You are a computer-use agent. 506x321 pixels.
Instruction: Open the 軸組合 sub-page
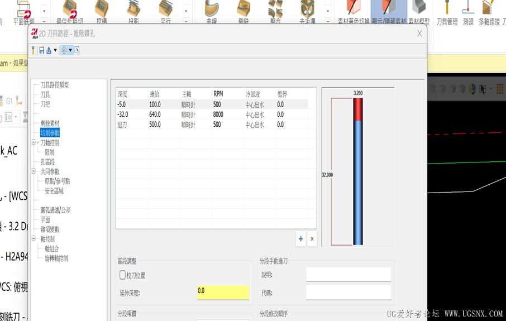pos(51,248)
